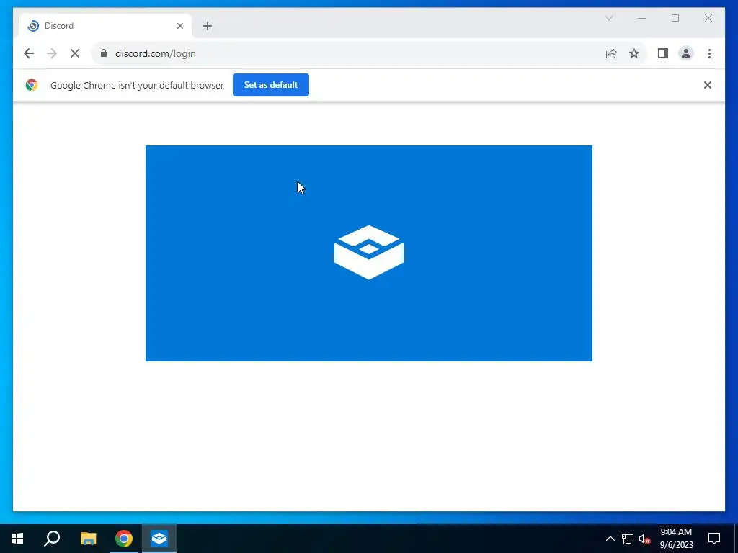Switch to the Discord tab

click(105, 26)
